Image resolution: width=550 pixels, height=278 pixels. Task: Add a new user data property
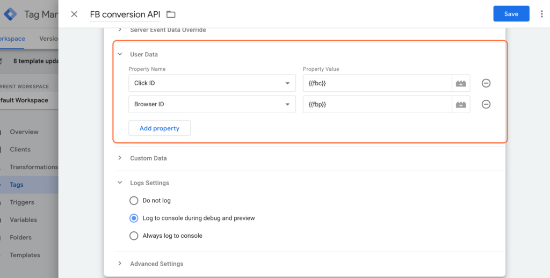click(159, 128)
